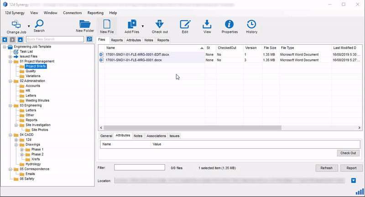Expand the Phase 1 folder node

point(21,149)
